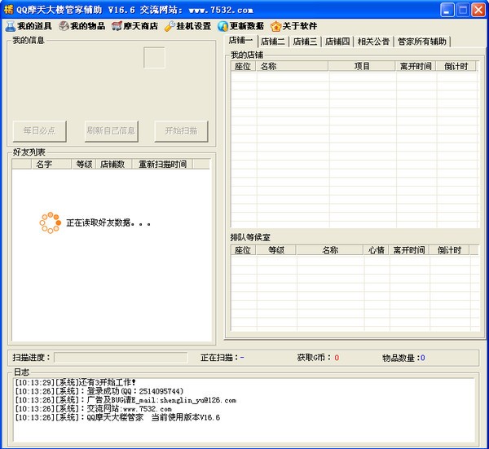Click 挂机设置 toolbar label
The height and width of the screenshot is (449, 489).
(x=194, y=26)
